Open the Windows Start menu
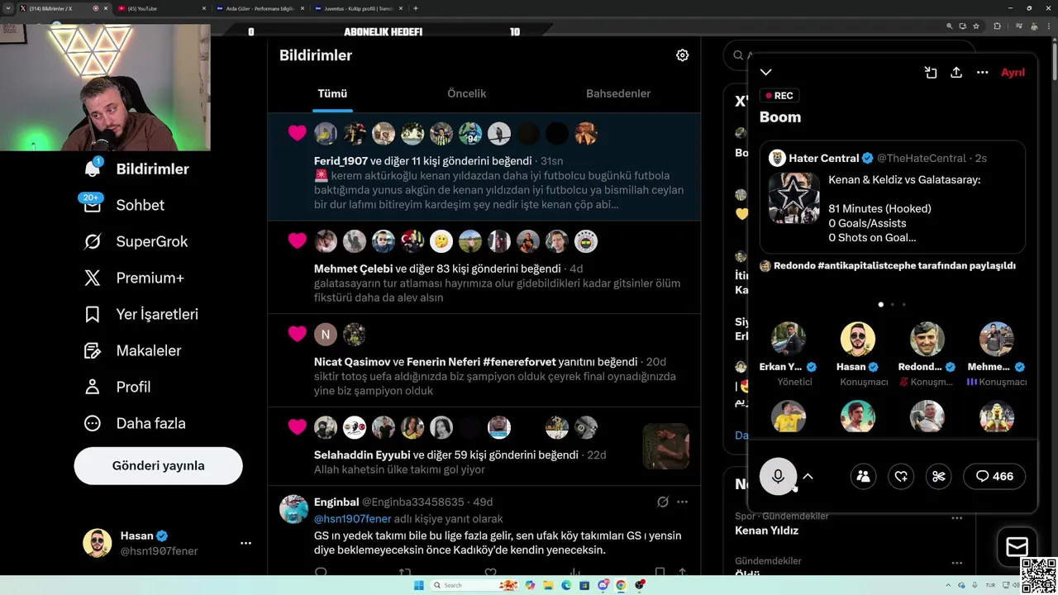This screenshot has width=1058, height=595. tap(418, 585)
